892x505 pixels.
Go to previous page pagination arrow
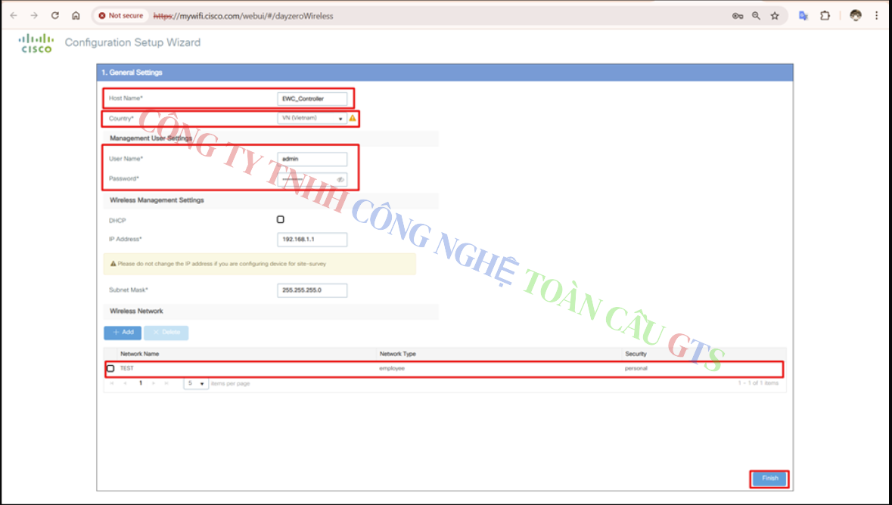pyautogui.click(x=125, y=383)
